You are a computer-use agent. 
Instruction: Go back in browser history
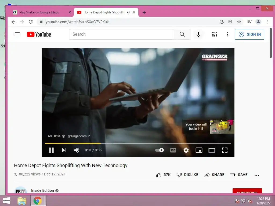(x=13, y=22)
